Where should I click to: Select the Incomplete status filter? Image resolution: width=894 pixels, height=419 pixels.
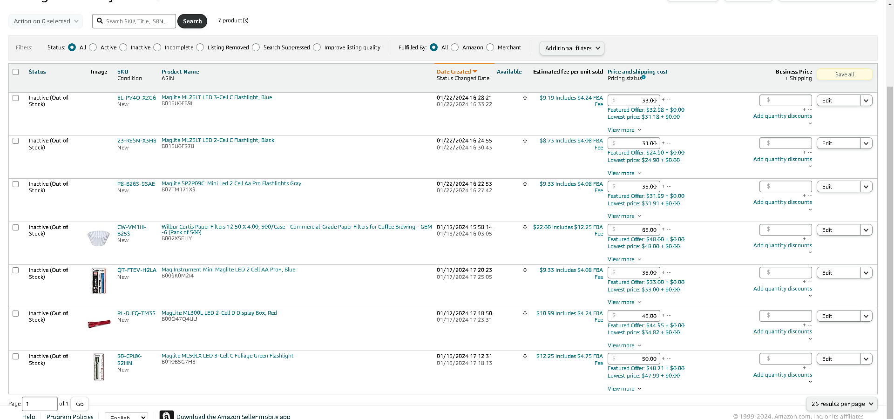pos(157,47)
